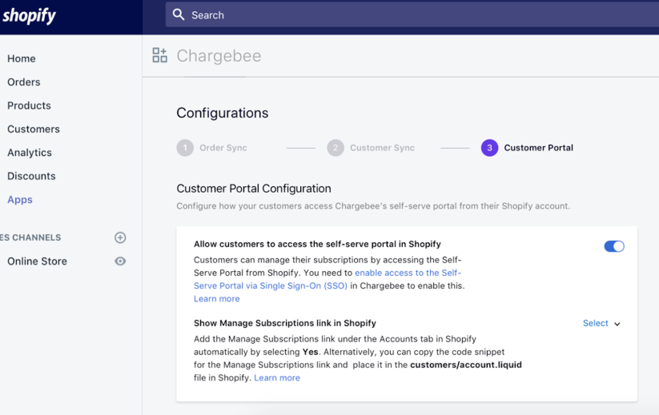Navigate to Products section
The image size is (659, 415).
[x=29, y=106]
